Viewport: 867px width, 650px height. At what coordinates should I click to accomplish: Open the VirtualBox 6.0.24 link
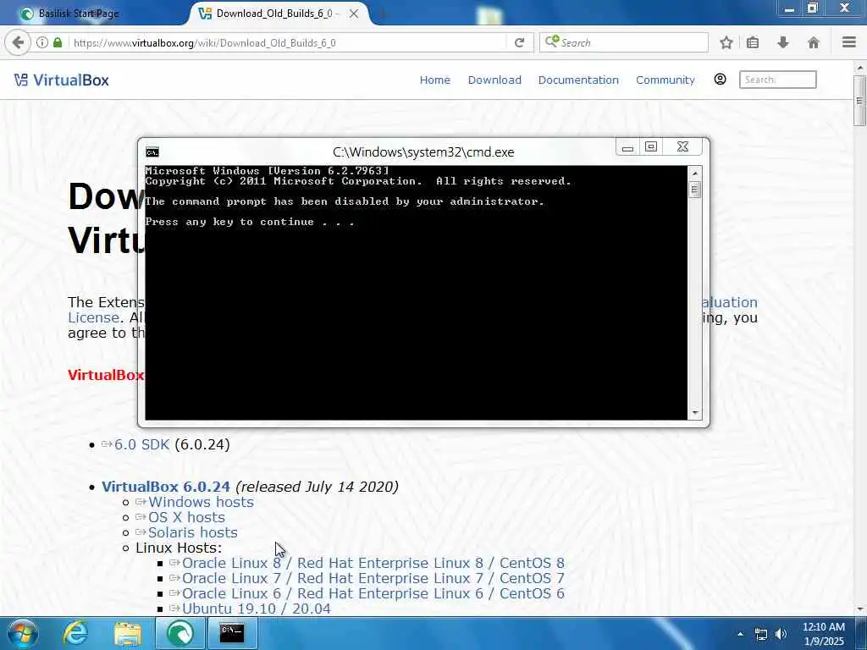pos(166,487)
